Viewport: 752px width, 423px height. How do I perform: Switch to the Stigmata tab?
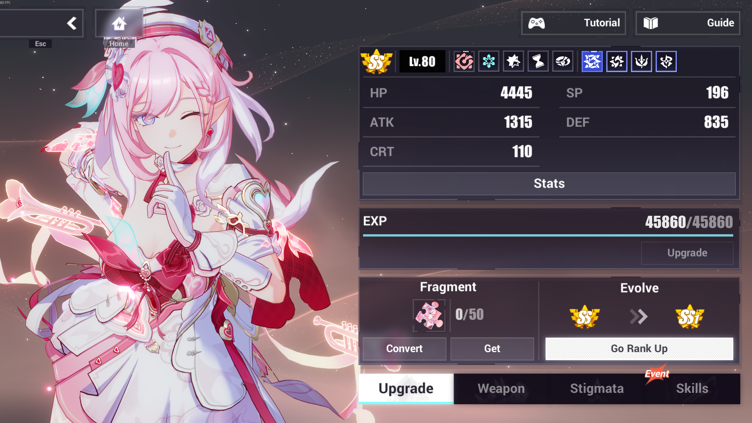pyautogui.click(x=597, y=389)
